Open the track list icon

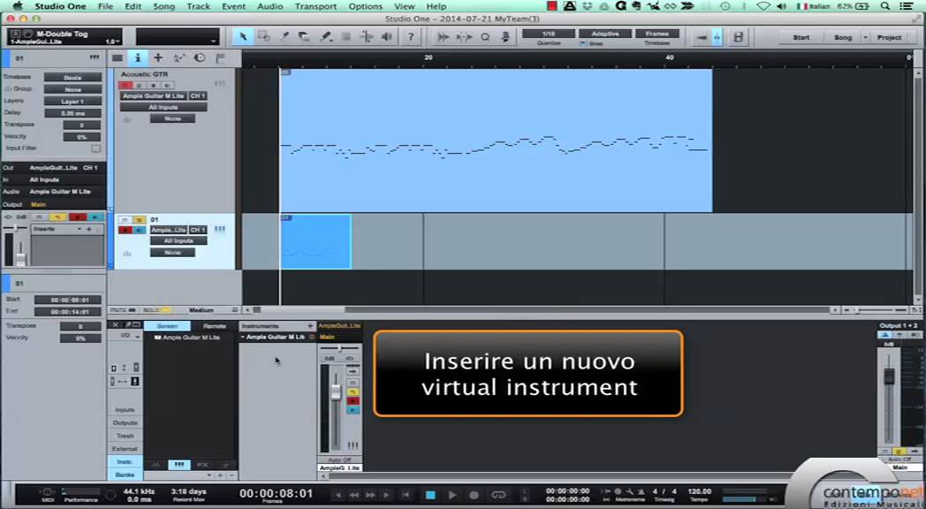click(117, 57)
